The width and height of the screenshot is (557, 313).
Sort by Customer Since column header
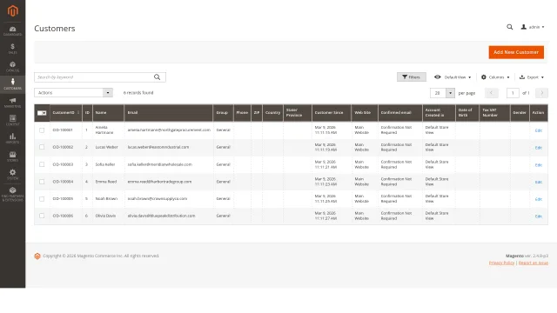click(332, 113)
